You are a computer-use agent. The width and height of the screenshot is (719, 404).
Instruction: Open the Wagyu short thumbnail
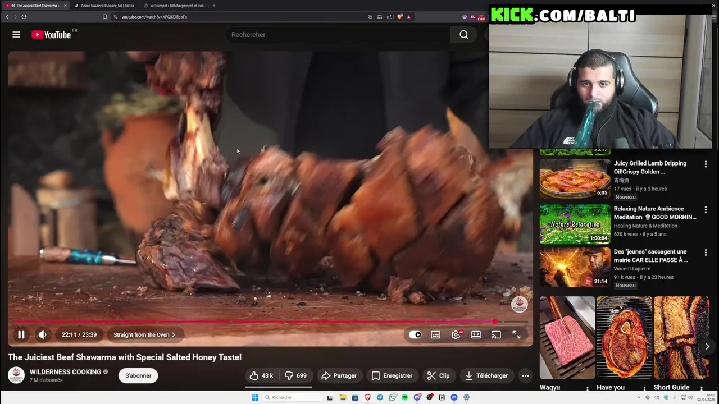click(567, 337)
